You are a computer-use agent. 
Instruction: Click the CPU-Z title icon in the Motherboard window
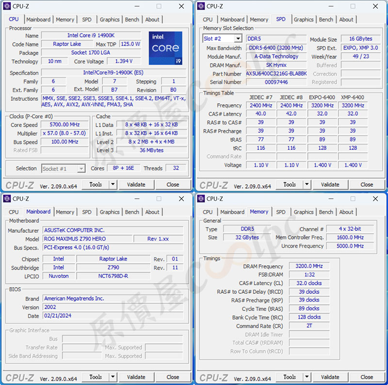coord(7,199)
